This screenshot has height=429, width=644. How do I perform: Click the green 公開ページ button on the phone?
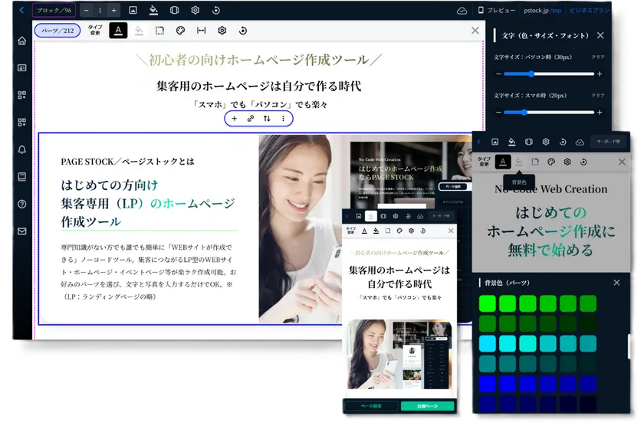tap(427, 406)
